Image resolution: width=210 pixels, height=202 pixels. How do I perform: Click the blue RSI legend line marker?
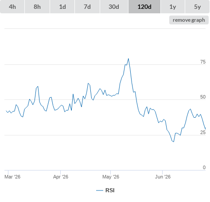[x=100, y=190]
